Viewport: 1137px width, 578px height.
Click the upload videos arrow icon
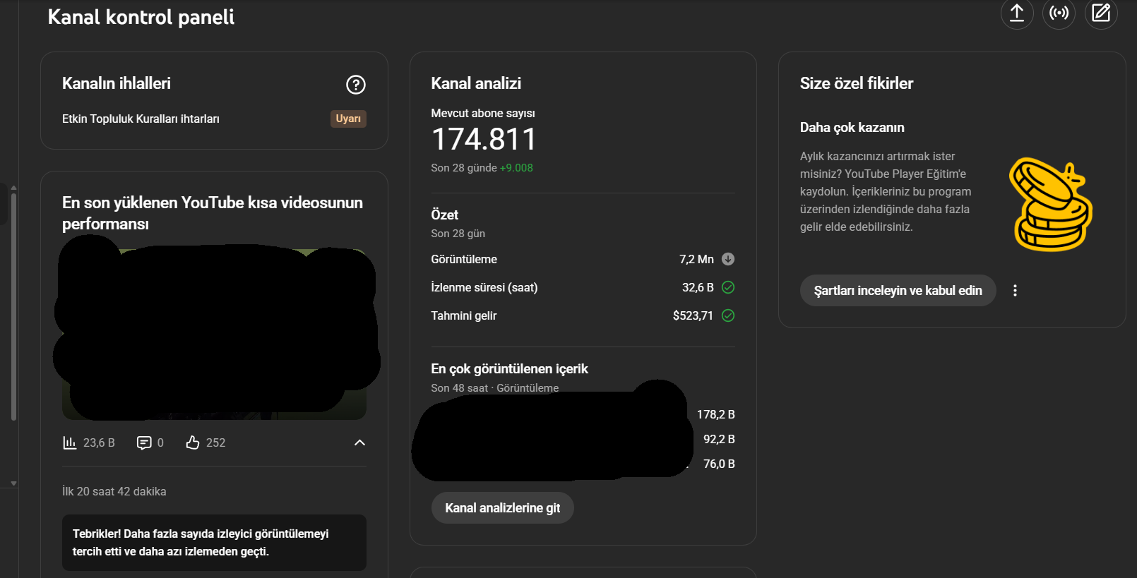tap(1016, 13)
